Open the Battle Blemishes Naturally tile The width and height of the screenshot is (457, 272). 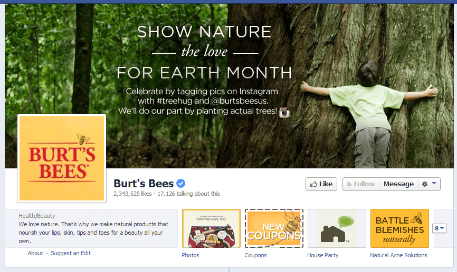click(x=399, y=228)
